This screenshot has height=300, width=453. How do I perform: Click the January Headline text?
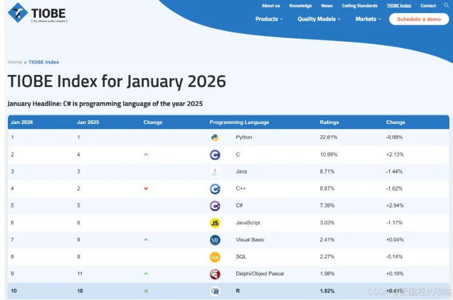(105, 104)
